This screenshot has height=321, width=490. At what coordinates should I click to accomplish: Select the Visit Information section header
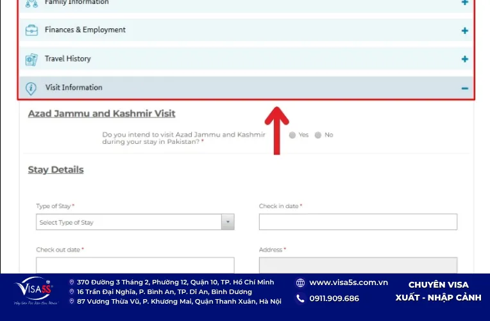click(x=246, y=87)
